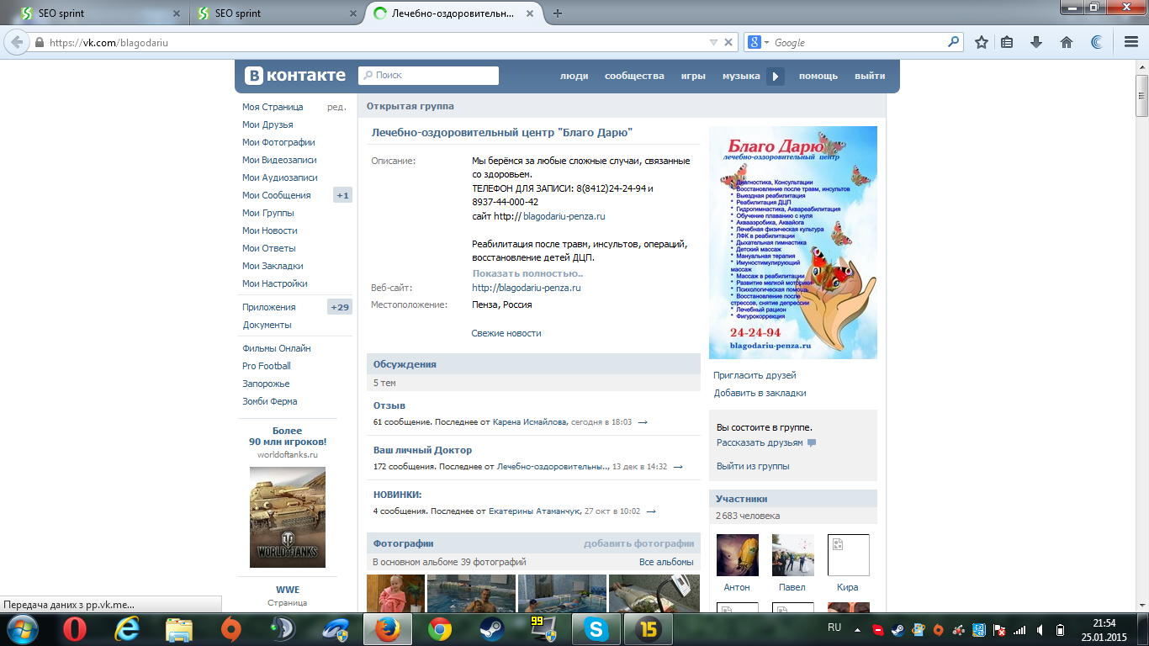Click the play button in the VK header

coord(776,76)
